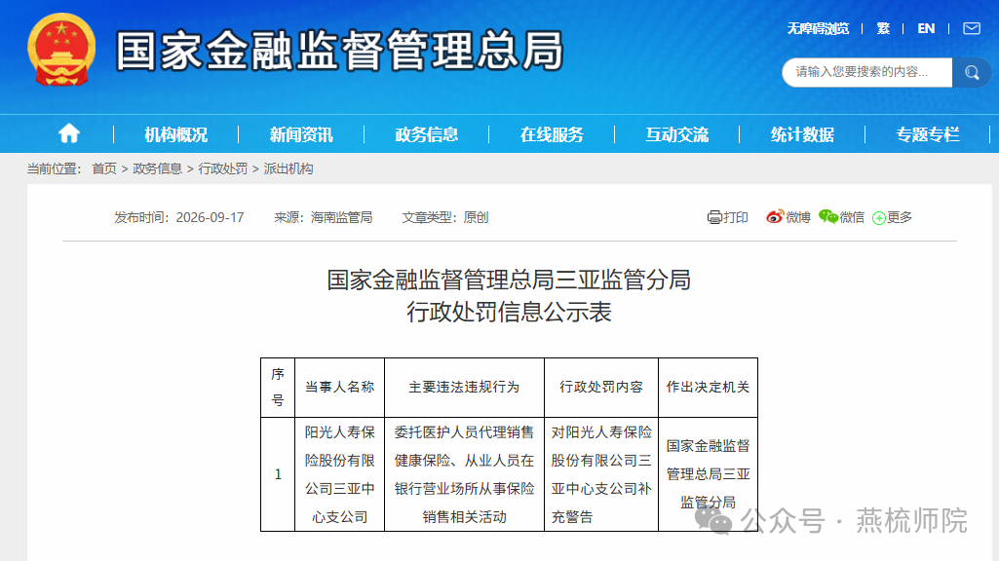The image size is (999, 561).
Task: Switch to traditional Chinese 繁
Action: coord(883,28)
